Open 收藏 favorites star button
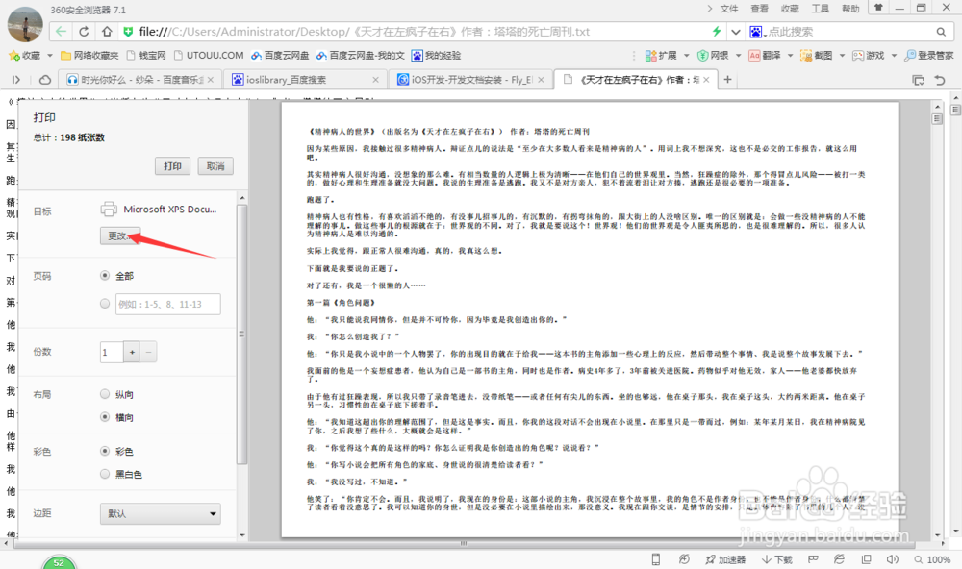The image size is (962, 569). pos(25,55)
